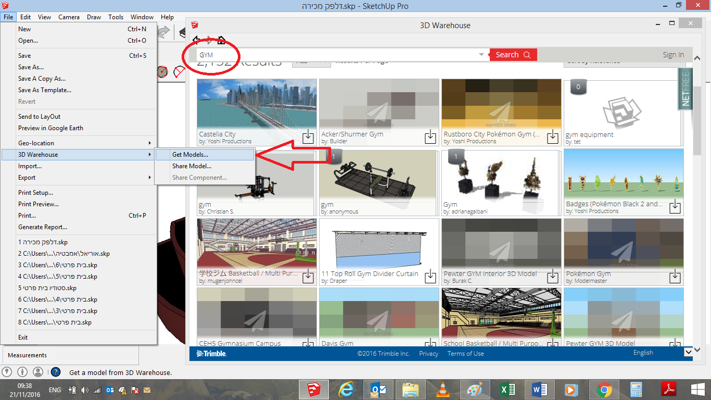The image size is (711, 400).
Task: Select Import in File menu
Action: (x=79, y=166)
